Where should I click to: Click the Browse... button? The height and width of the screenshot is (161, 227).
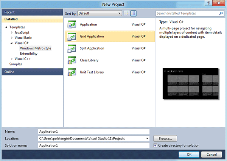click(165, 138)
